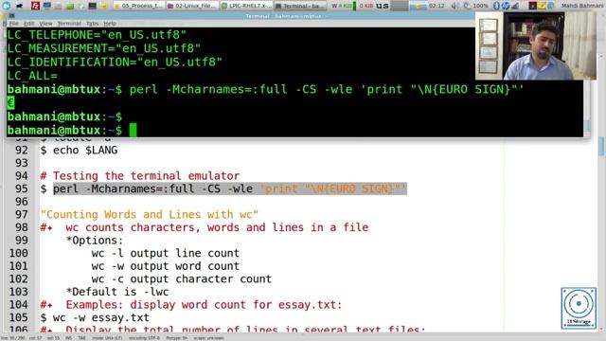Open the Help menu in Terminal

[x=110, y=24]
